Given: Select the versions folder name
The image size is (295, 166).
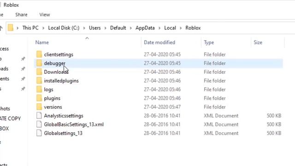Looking at the screenshot, I should pos(53,107).
